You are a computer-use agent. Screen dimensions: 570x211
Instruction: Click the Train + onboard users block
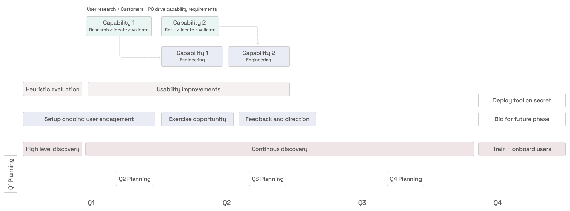point(522,149)
